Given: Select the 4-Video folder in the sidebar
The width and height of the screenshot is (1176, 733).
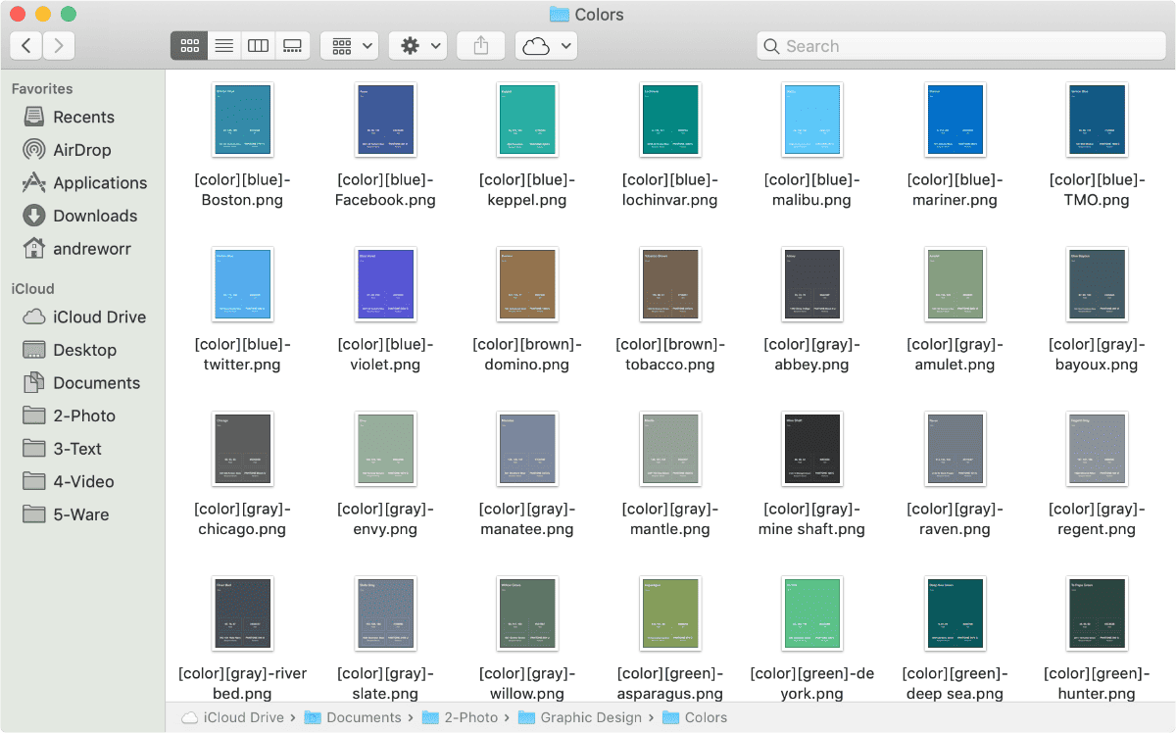Looking at the screenshot, I should [x=83, y=482].
